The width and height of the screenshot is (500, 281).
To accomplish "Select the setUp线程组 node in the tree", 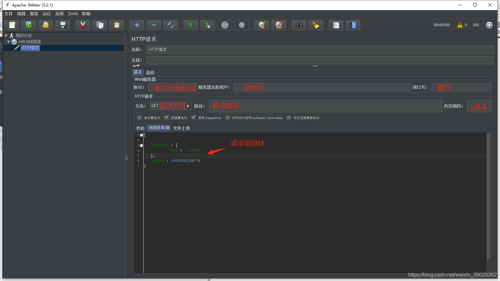I will 30,42.
